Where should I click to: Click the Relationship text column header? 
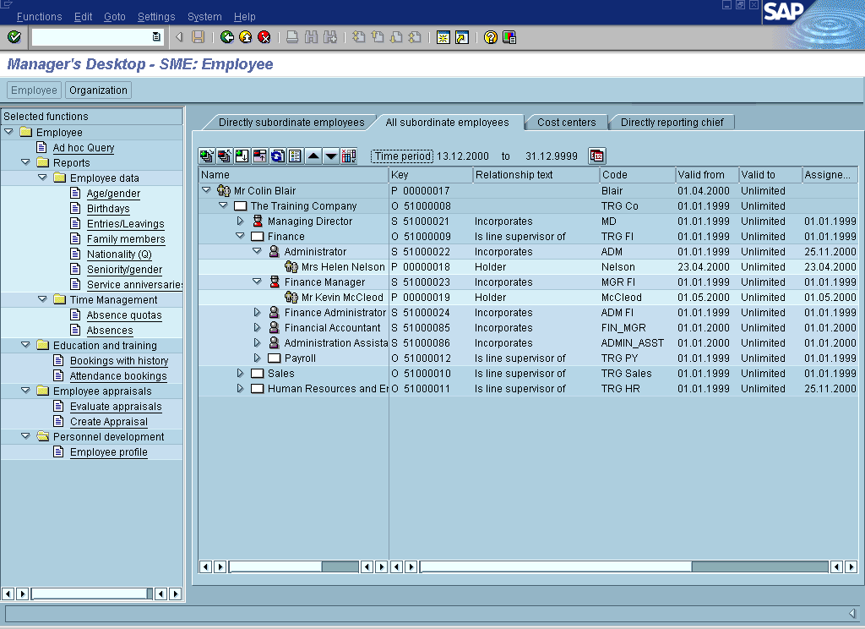coord(536,174)
